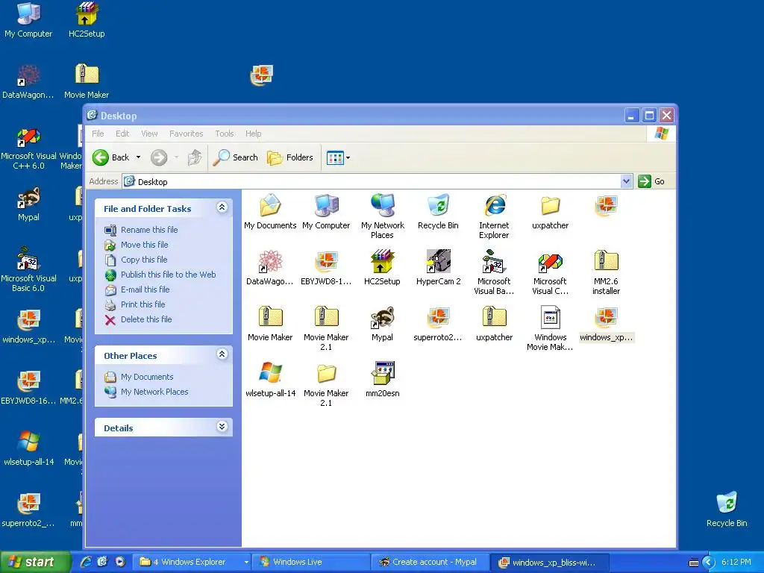Select Mypal raccoon icon in Explorer window
The width and height of the screenshot is (764, 573).
click(382, 324)
